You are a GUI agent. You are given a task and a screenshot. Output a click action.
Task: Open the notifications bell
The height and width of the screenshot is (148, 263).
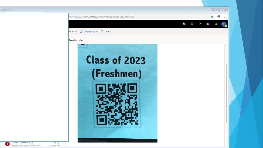216,24
